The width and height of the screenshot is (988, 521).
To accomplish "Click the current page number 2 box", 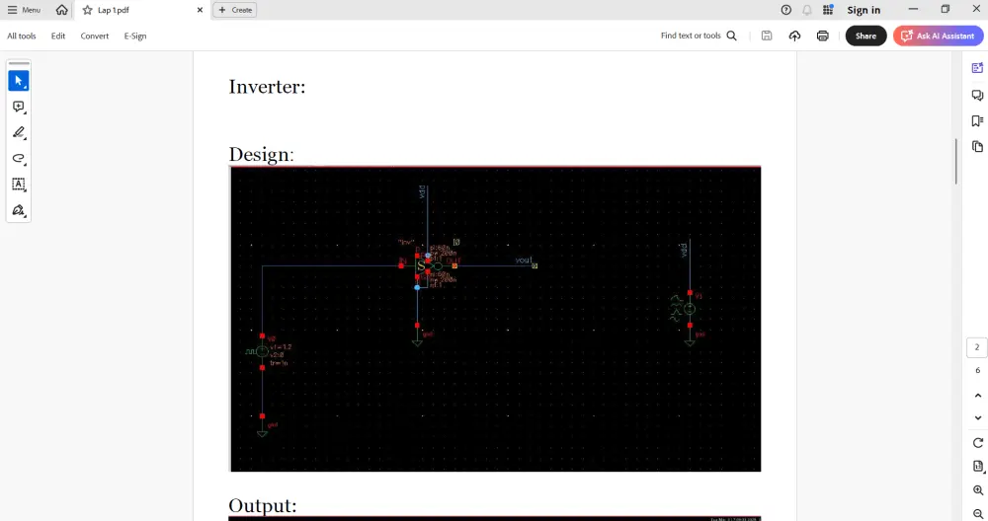I will pos(977,347).
